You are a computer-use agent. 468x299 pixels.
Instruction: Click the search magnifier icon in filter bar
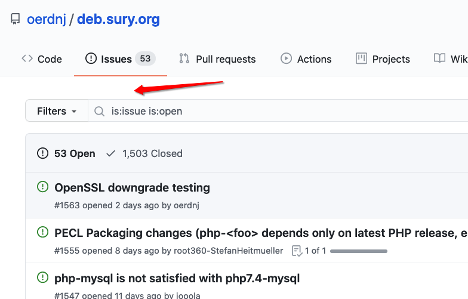coord(99,111)
